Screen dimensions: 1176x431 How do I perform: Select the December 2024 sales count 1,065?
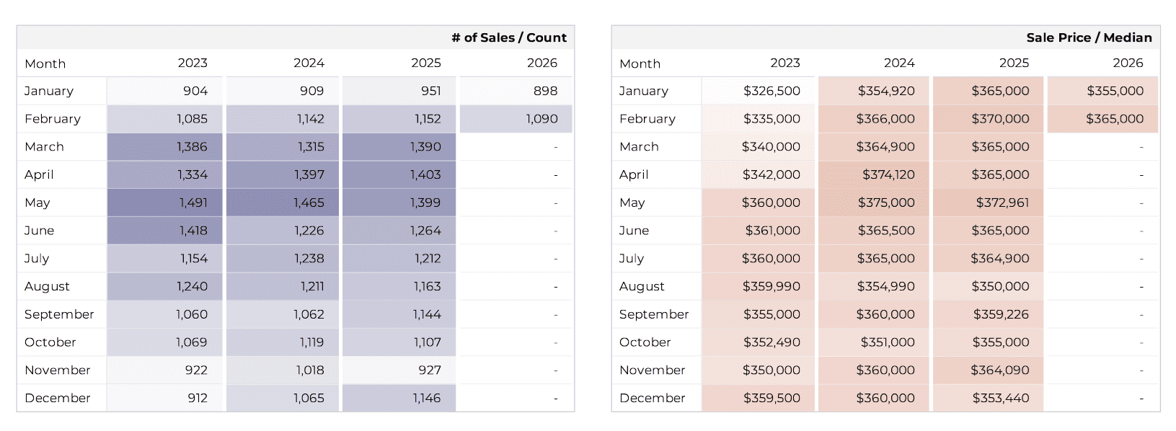pyautogui.click(x=309, y=398)
